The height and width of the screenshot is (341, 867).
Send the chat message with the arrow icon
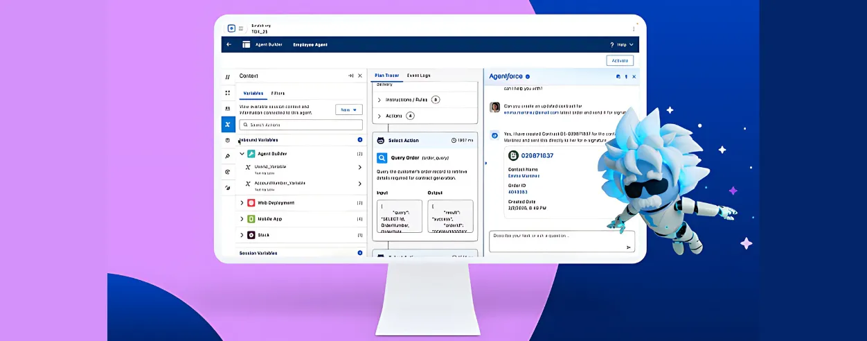[629, 247]
